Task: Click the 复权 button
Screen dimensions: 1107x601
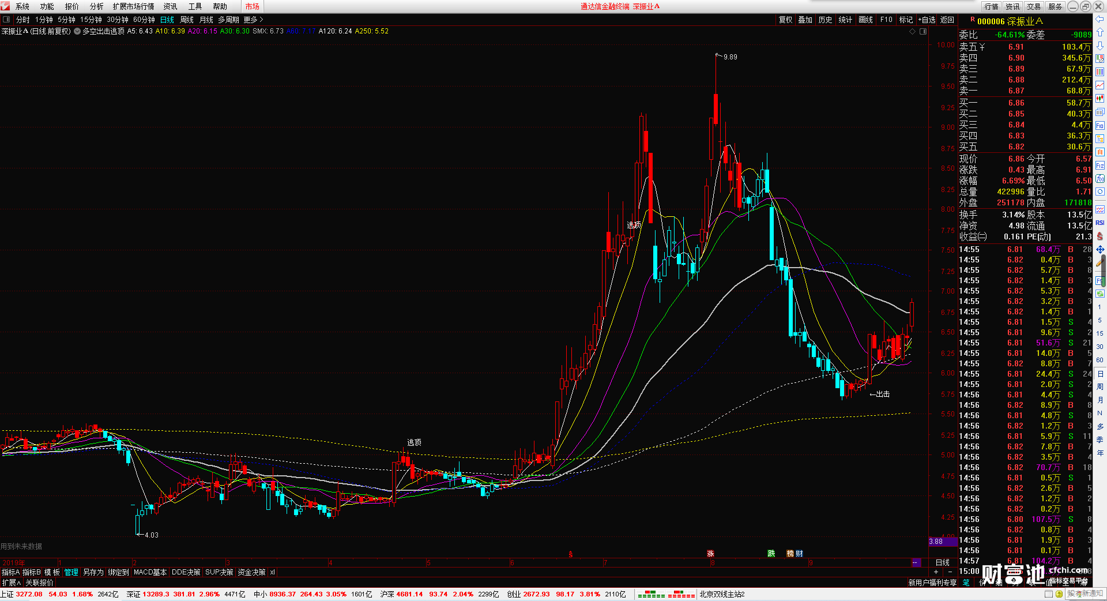Action: pyautogui.click(x=786, y=20)
